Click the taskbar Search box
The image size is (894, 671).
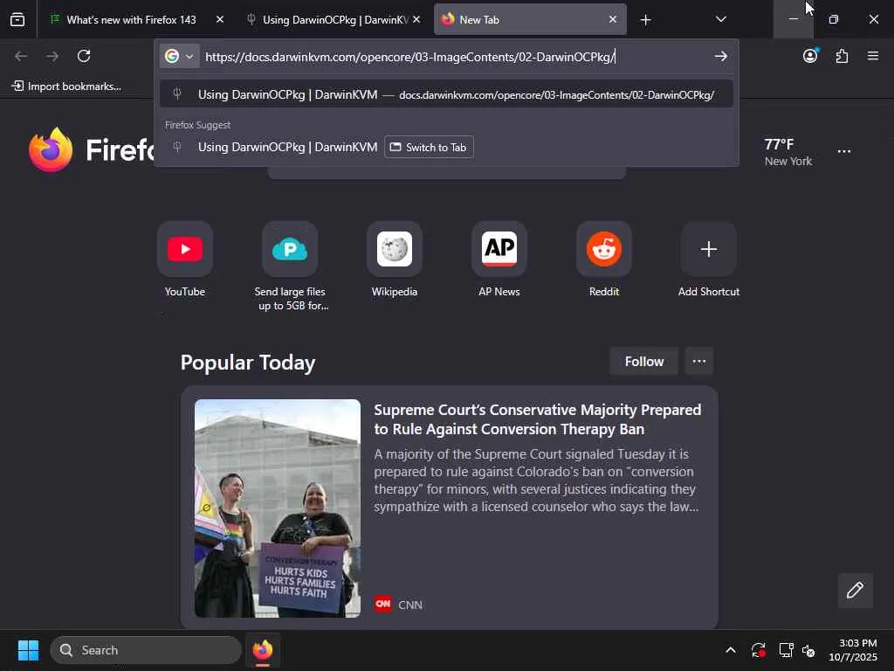(x=146, y=650)
